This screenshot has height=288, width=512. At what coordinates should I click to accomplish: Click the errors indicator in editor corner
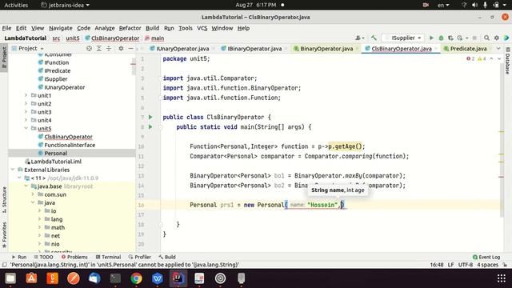(470, 58)
